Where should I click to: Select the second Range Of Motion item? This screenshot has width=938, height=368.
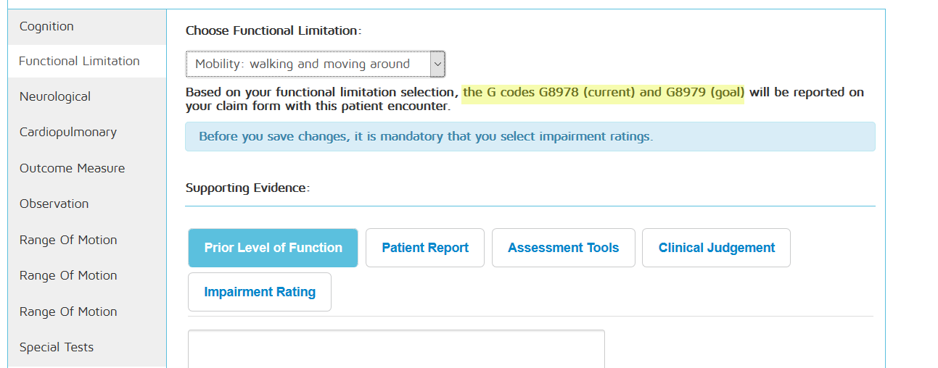[x=68, y=276]
